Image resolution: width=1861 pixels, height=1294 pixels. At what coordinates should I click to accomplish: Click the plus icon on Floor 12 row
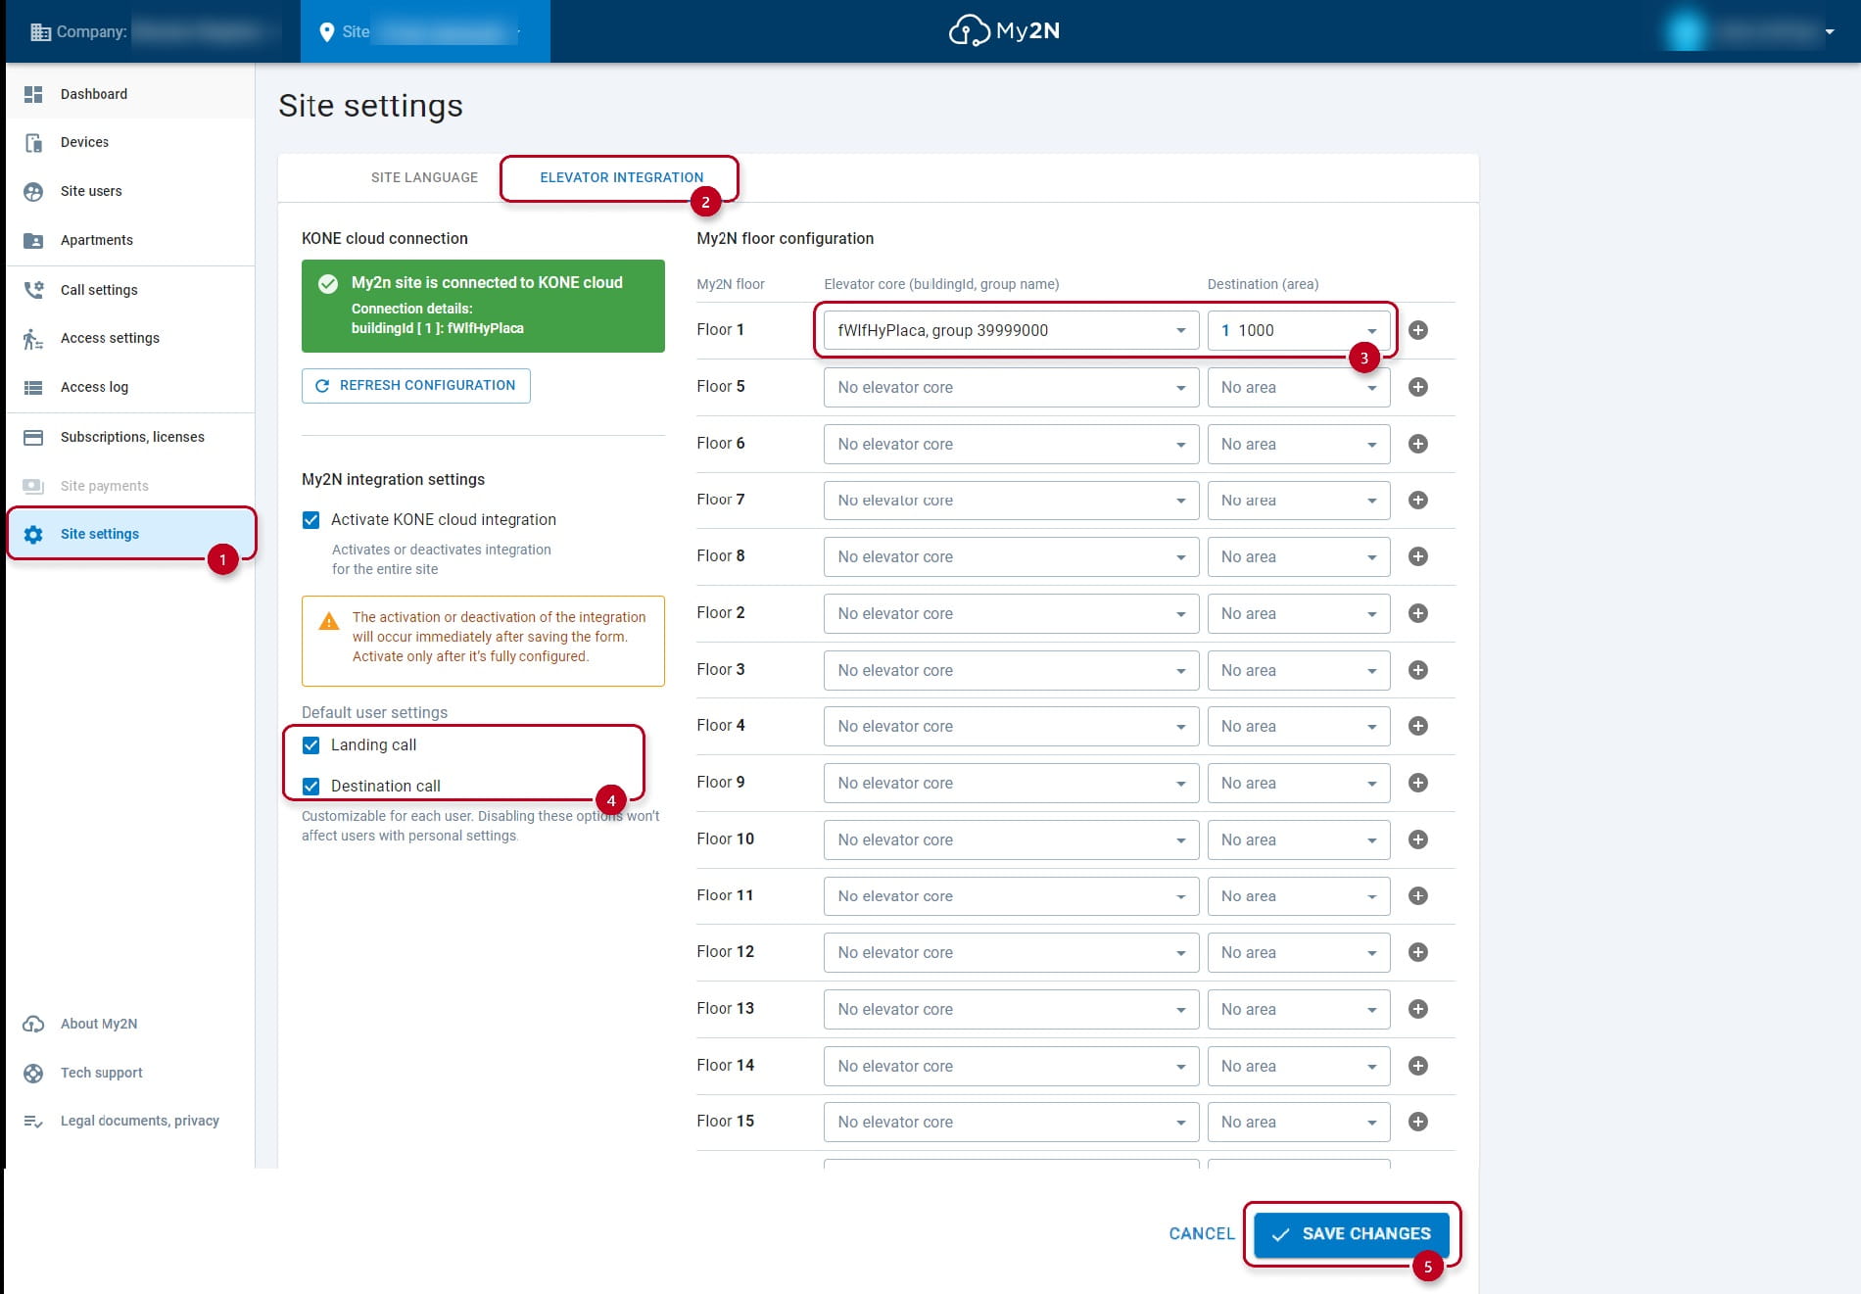pyautogui.click(x=1417, y=952)
